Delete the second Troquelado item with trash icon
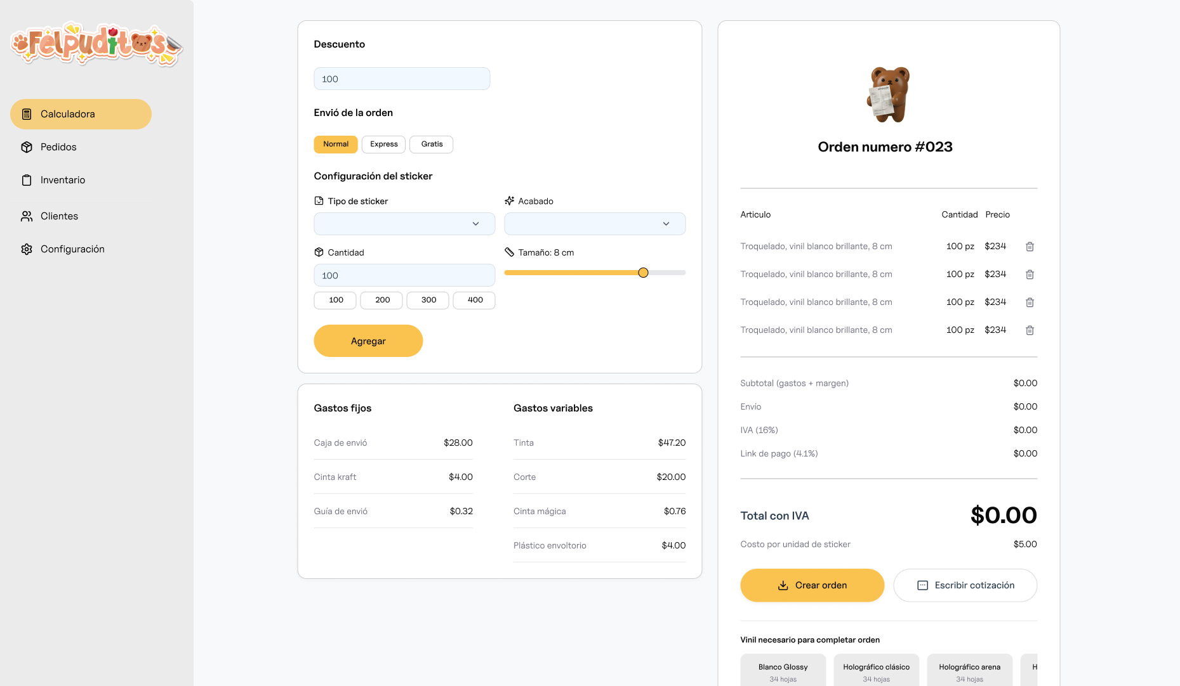Screen dimensions: 1180x686 tap(1030, 275)
